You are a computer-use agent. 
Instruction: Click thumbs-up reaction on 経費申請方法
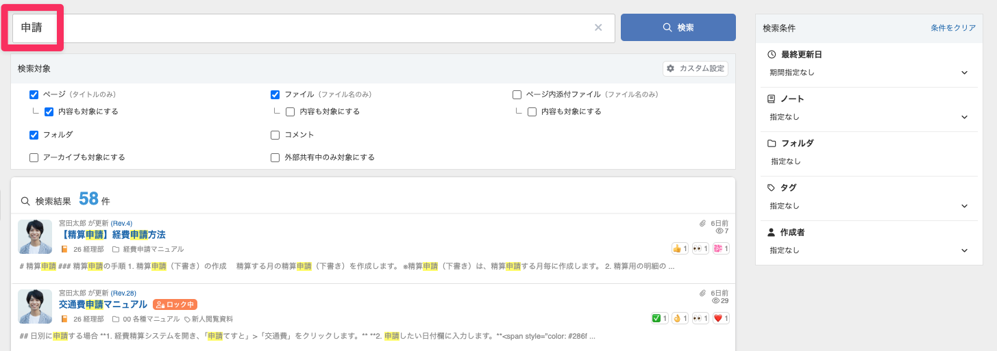click(680, 248)
